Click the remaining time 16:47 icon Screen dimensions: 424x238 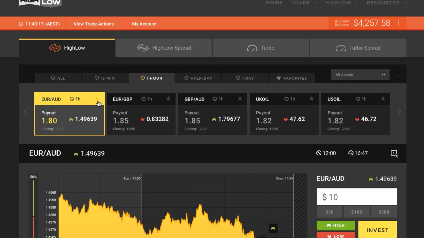click(351, 153)
